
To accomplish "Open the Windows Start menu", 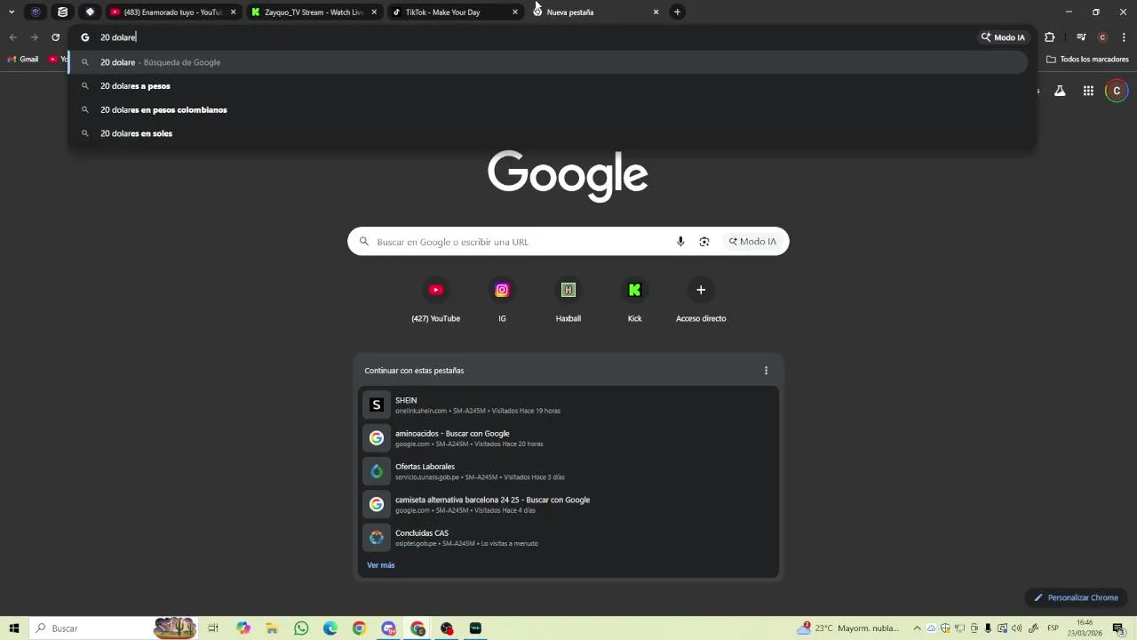I will 14,628.
